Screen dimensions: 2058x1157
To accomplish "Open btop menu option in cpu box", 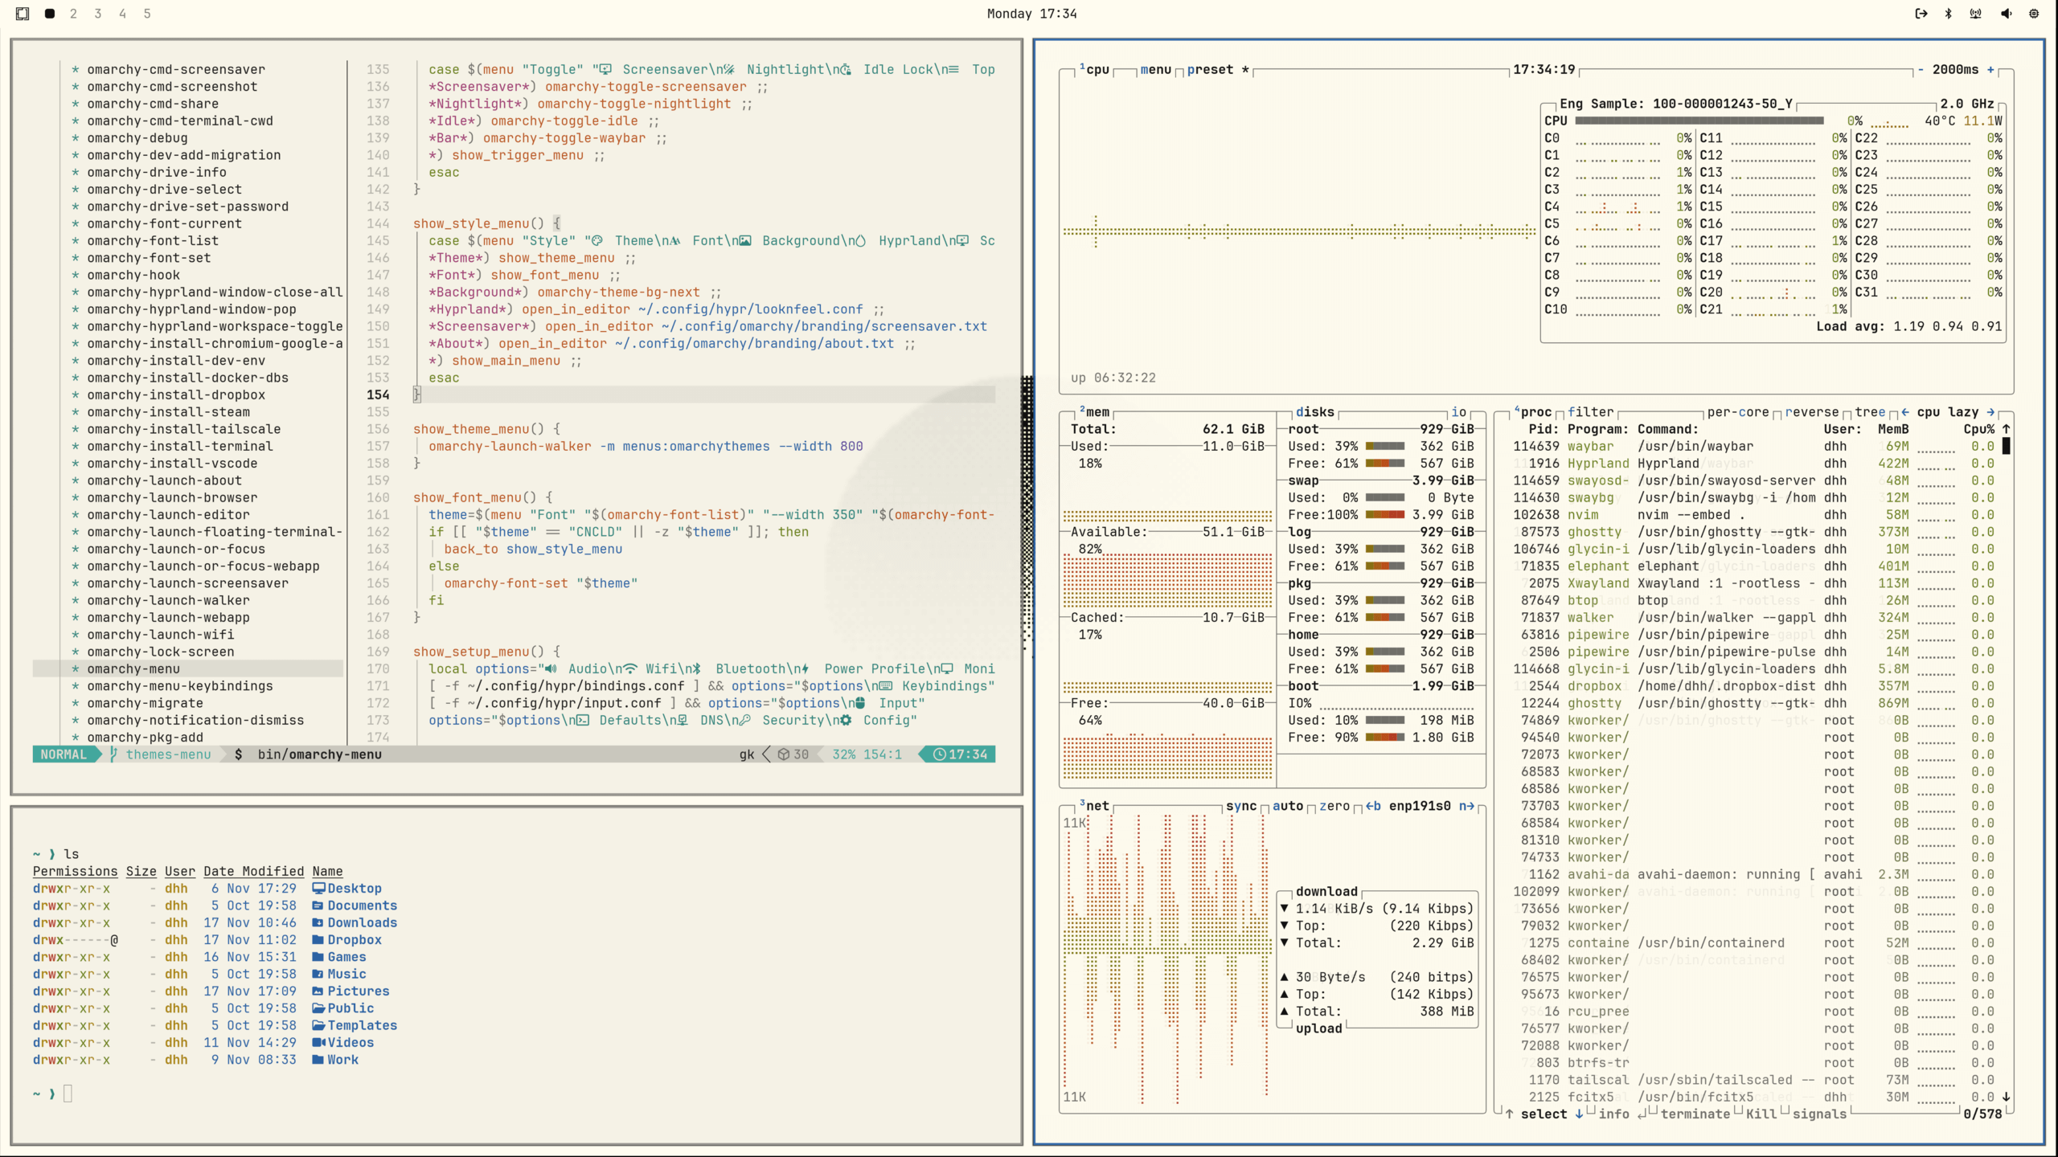I will 1155,70.
